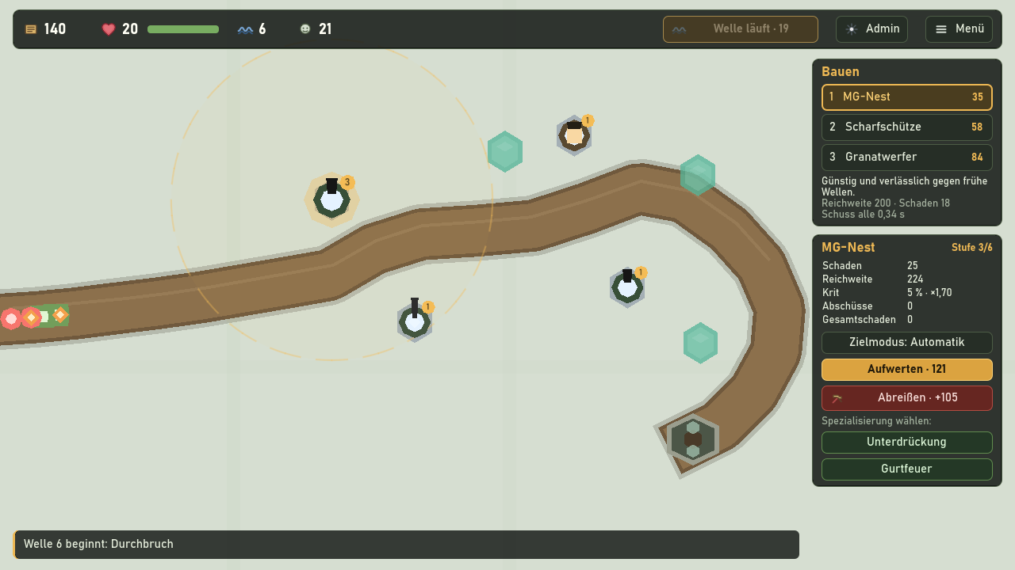The height and width of the screenshot is (570, 1015).
Task: Choose MG-Nest in the build list
Action: point(907,97)
